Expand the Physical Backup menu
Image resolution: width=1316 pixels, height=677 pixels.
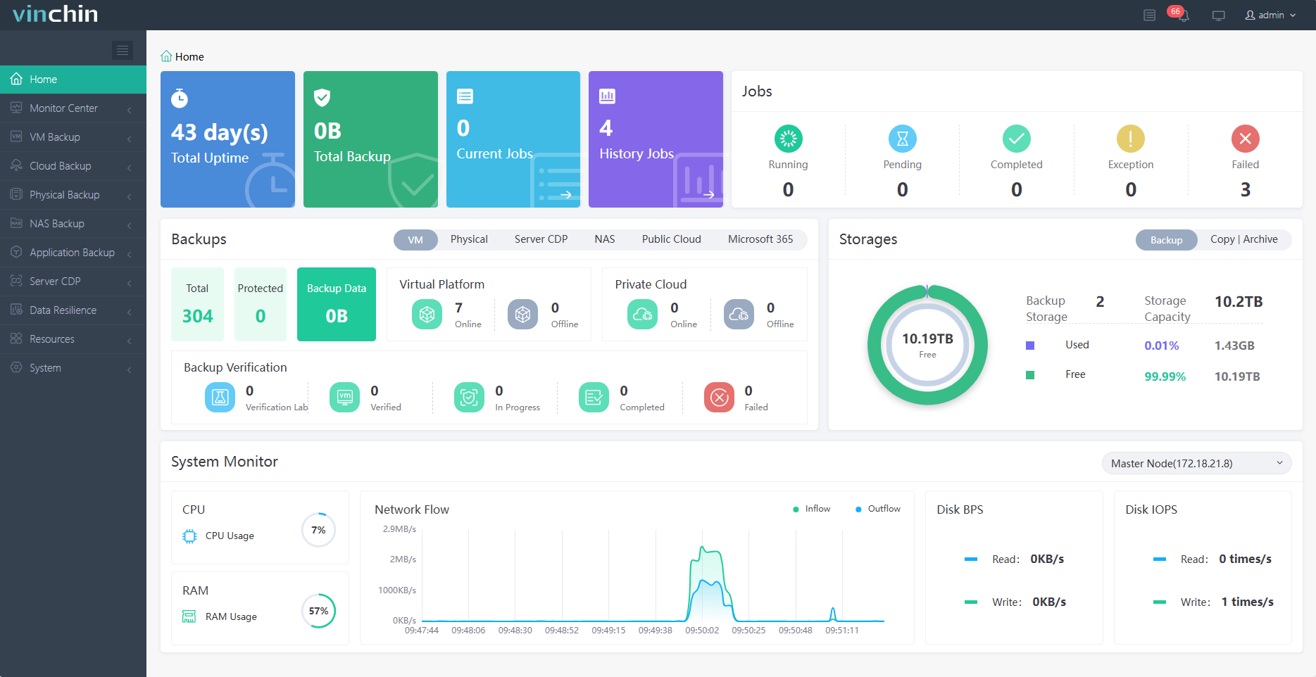pyautogui.click(x=73, y=195)
